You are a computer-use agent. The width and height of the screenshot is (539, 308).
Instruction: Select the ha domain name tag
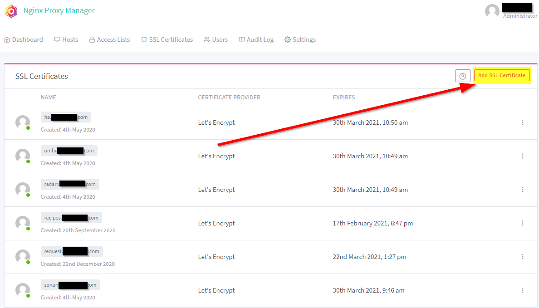[66, 117]
